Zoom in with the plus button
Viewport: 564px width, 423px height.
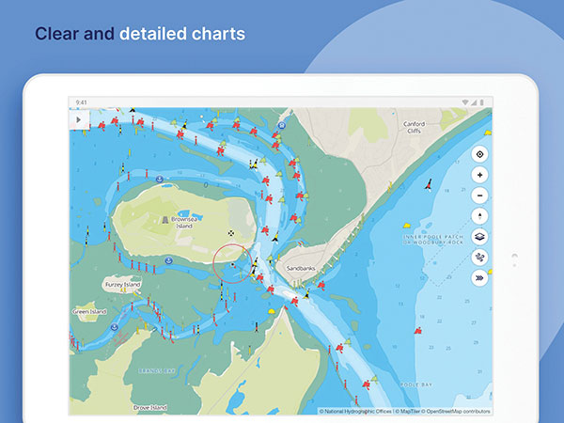click(479, 175)
